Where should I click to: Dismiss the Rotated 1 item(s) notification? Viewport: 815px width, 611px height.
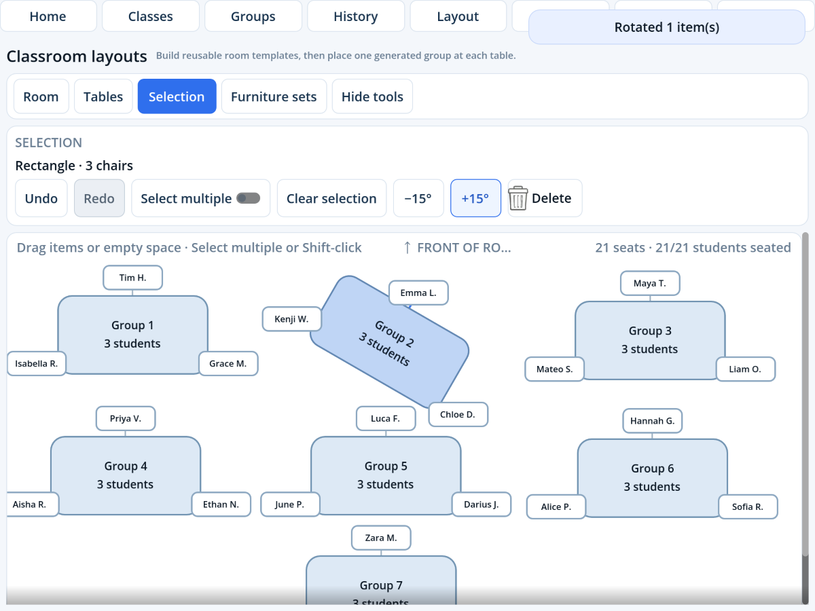pyautogui.click(x=666, y=27)
